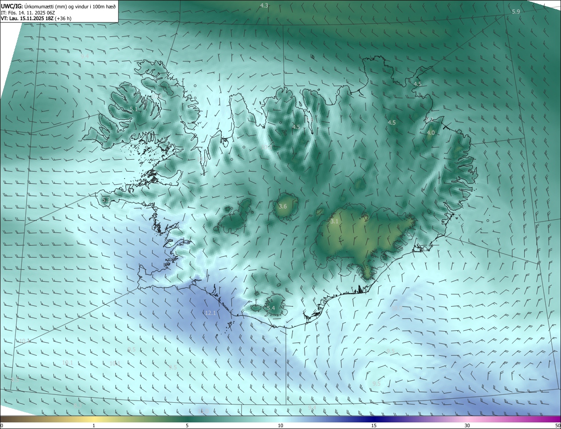Select the colorbar tick label 1
The image size is (561, 429).
tap(94, 425)
